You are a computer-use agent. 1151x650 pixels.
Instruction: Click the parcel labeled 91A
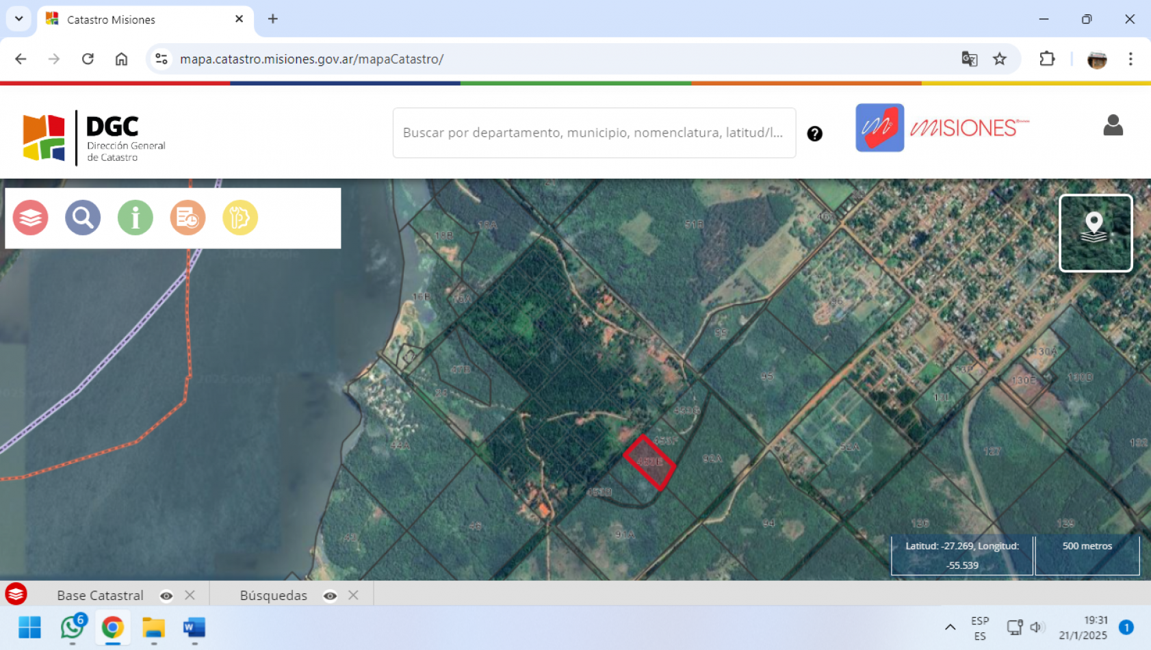[x=625, y=535]
